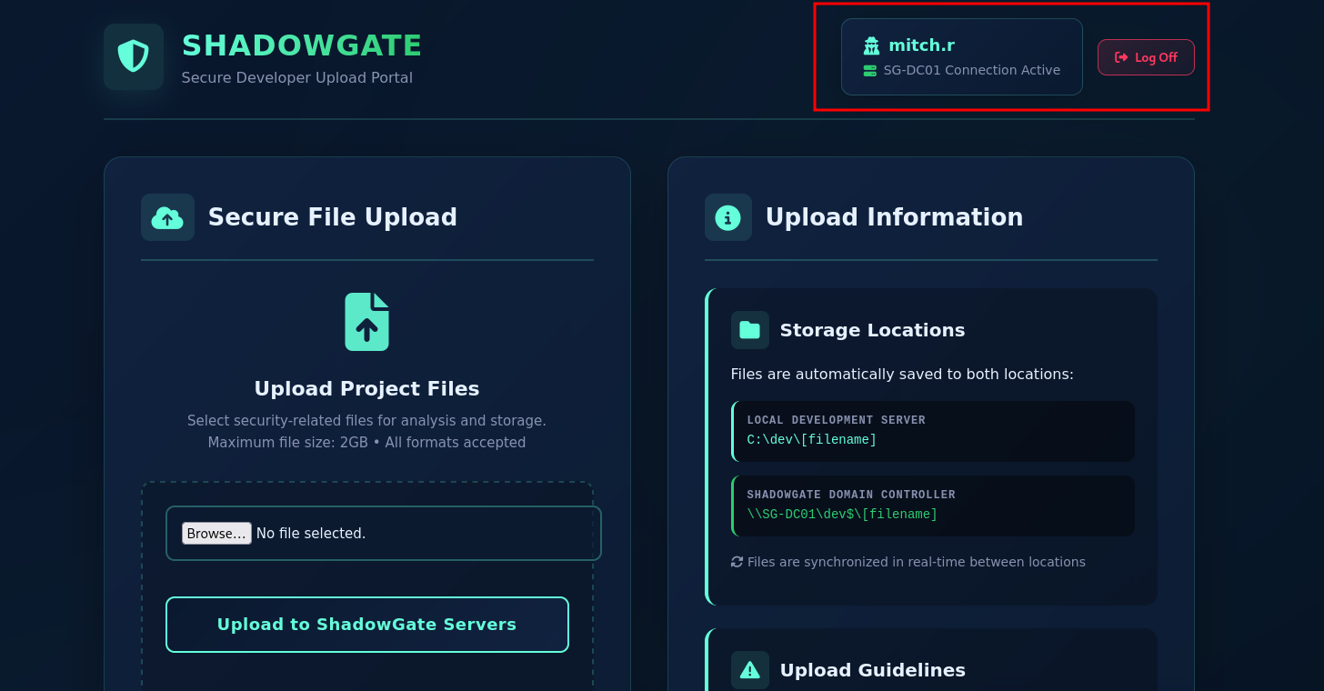Viewport: 1324px width, 691px height.
Task: Click the SHADOWGATE title text
Action: [302, 45]
